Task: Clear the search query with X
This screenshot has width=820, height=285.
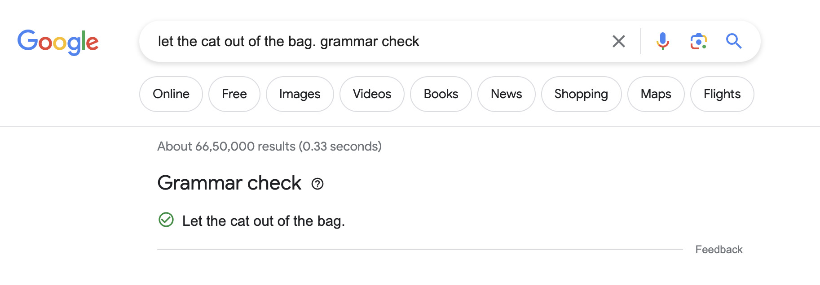Action: click(618, 41)
